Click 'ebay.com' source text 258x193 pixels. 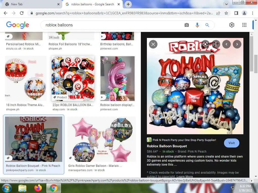pyautogui.click(x=59, y=109)
